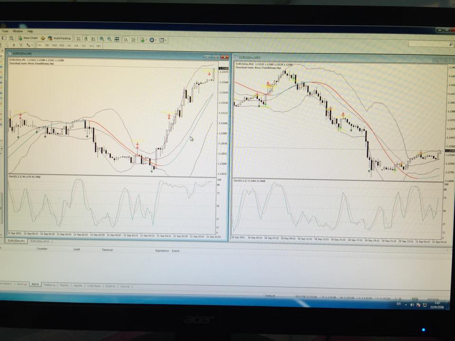Viewport: 455px width, 341px height.
Task: Zoom out on the chart
Action: [x=109, y=39]
